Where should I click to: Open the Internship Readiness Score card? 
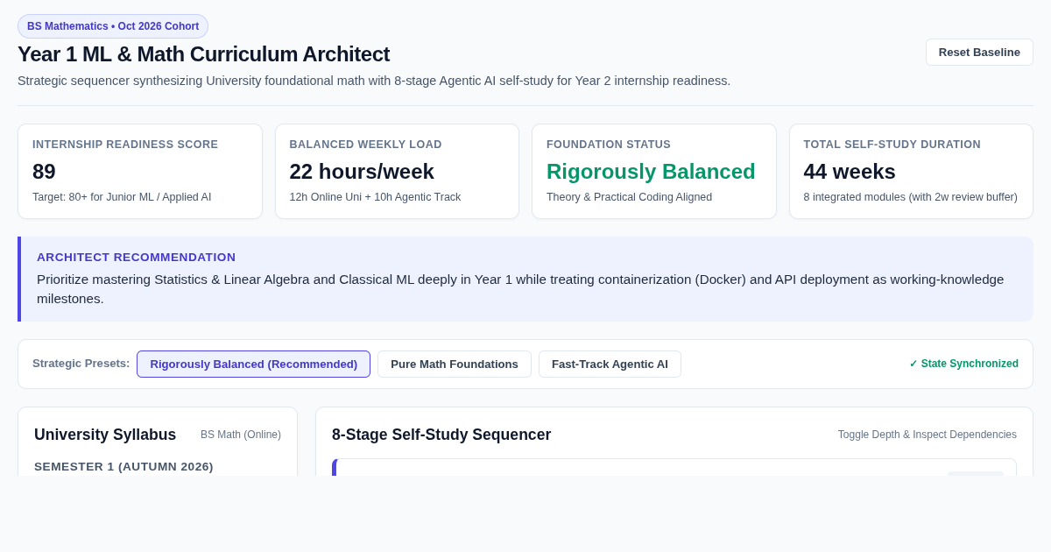tap(140, 171)
